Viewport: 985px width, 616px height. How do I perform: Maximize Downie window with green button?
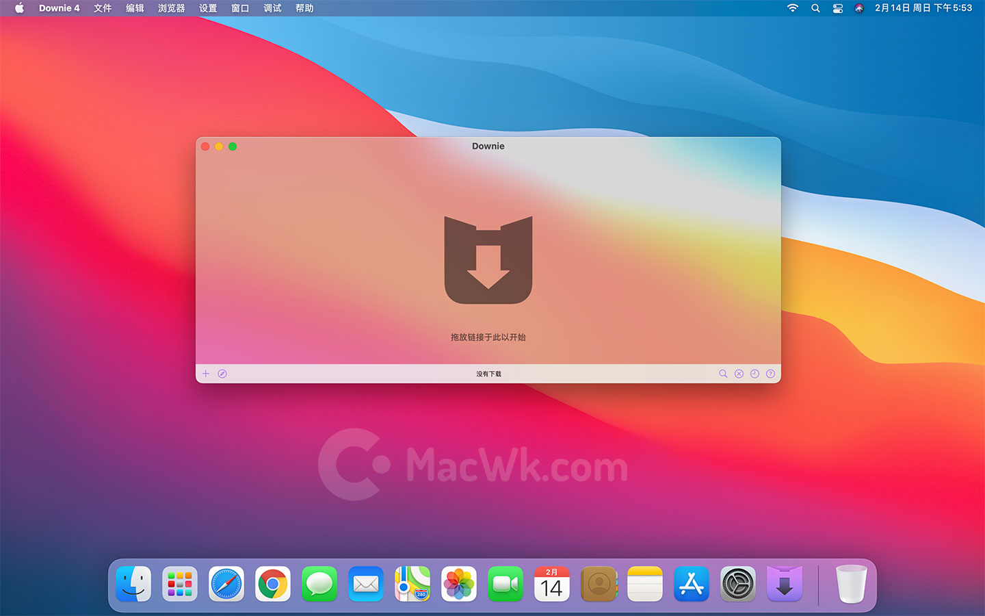click(x=233, y=146)
